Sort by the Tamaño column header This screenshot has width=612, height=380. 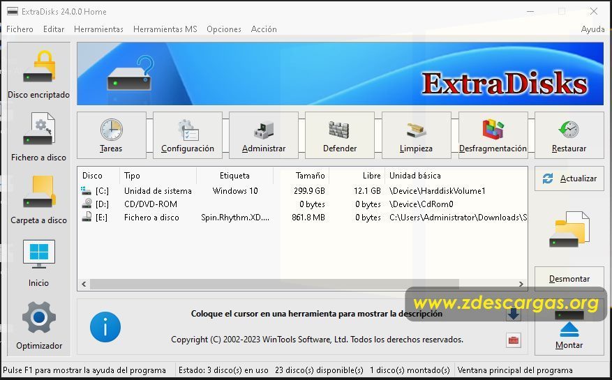pyautogui.click(x=301, y=176)
